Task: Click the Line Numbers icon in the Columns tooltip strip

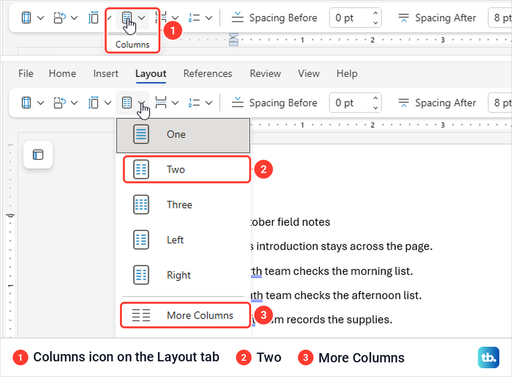Action: (x=194, y=18)
